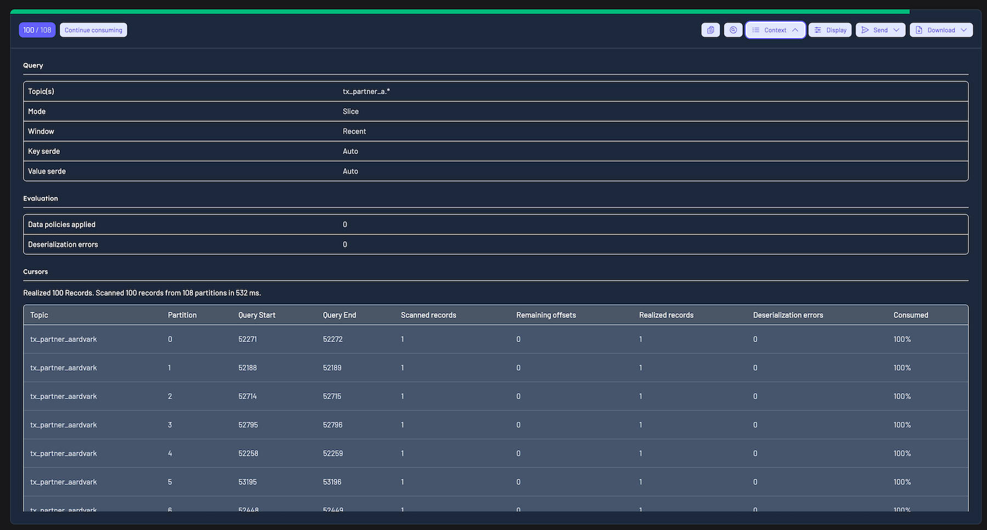
Task: Click the copy to clipboard icon
Action: pos(710,30)
